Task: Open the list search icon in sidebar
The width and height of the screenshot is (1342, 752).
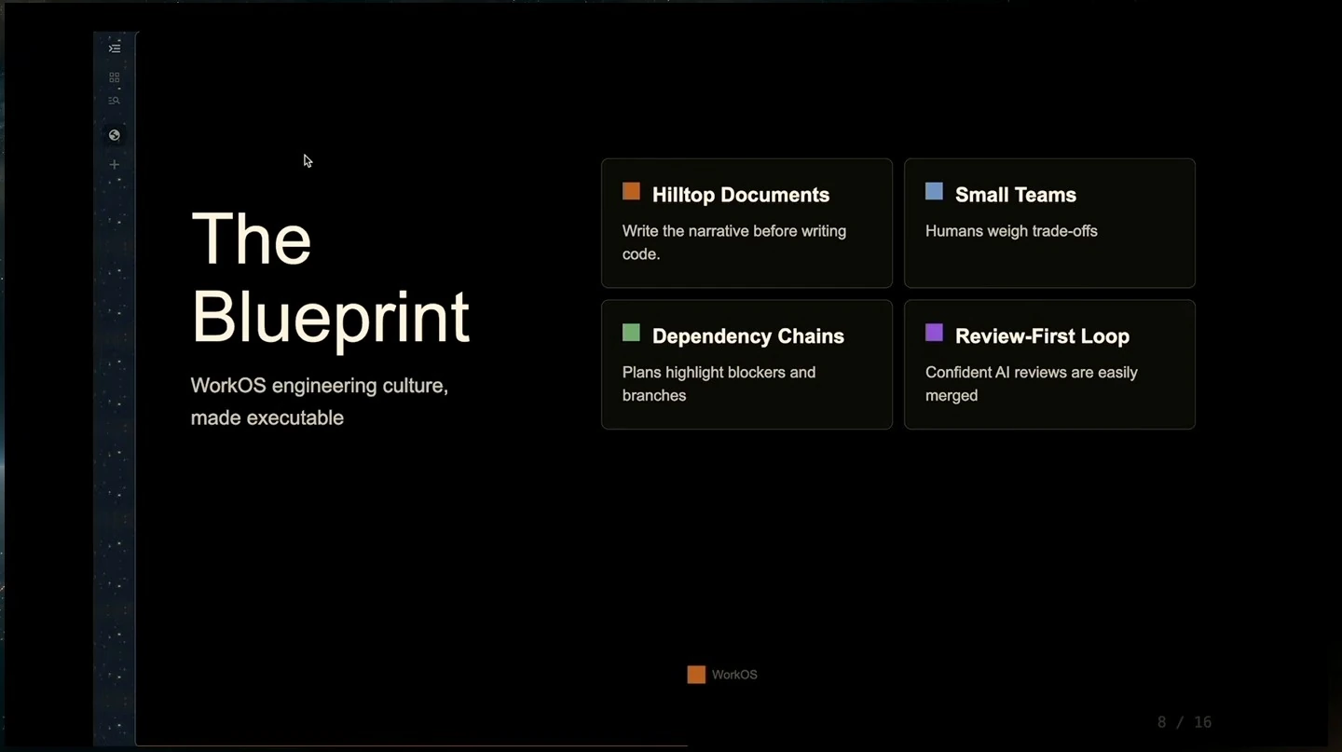Action: (115, 101)
